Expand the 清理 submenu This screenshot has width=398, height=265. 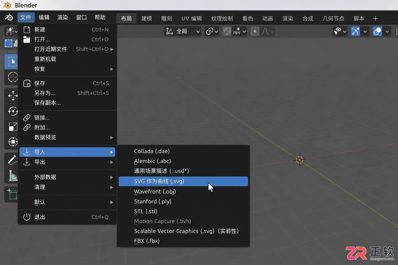click(x=67, y=187)
